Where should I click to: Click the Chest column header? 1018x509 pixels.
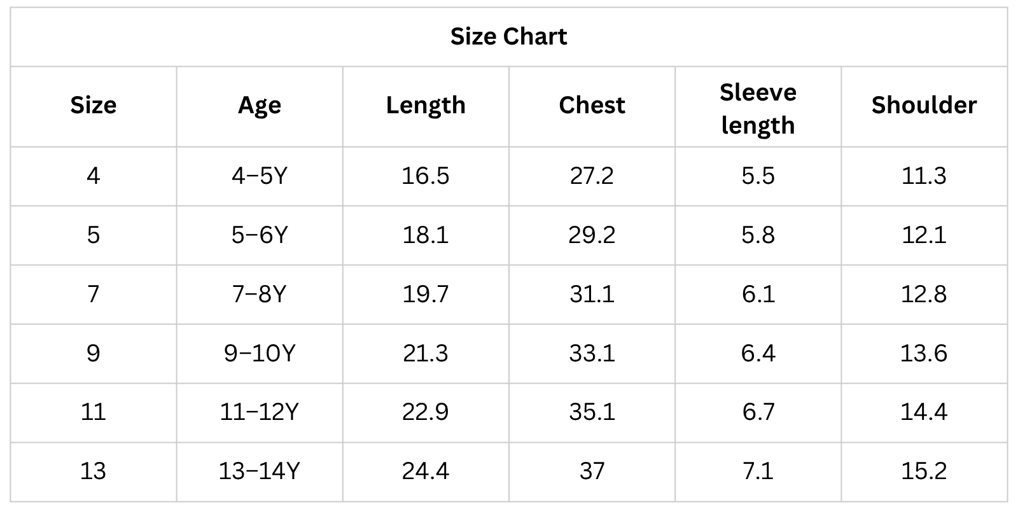point(592,105)
